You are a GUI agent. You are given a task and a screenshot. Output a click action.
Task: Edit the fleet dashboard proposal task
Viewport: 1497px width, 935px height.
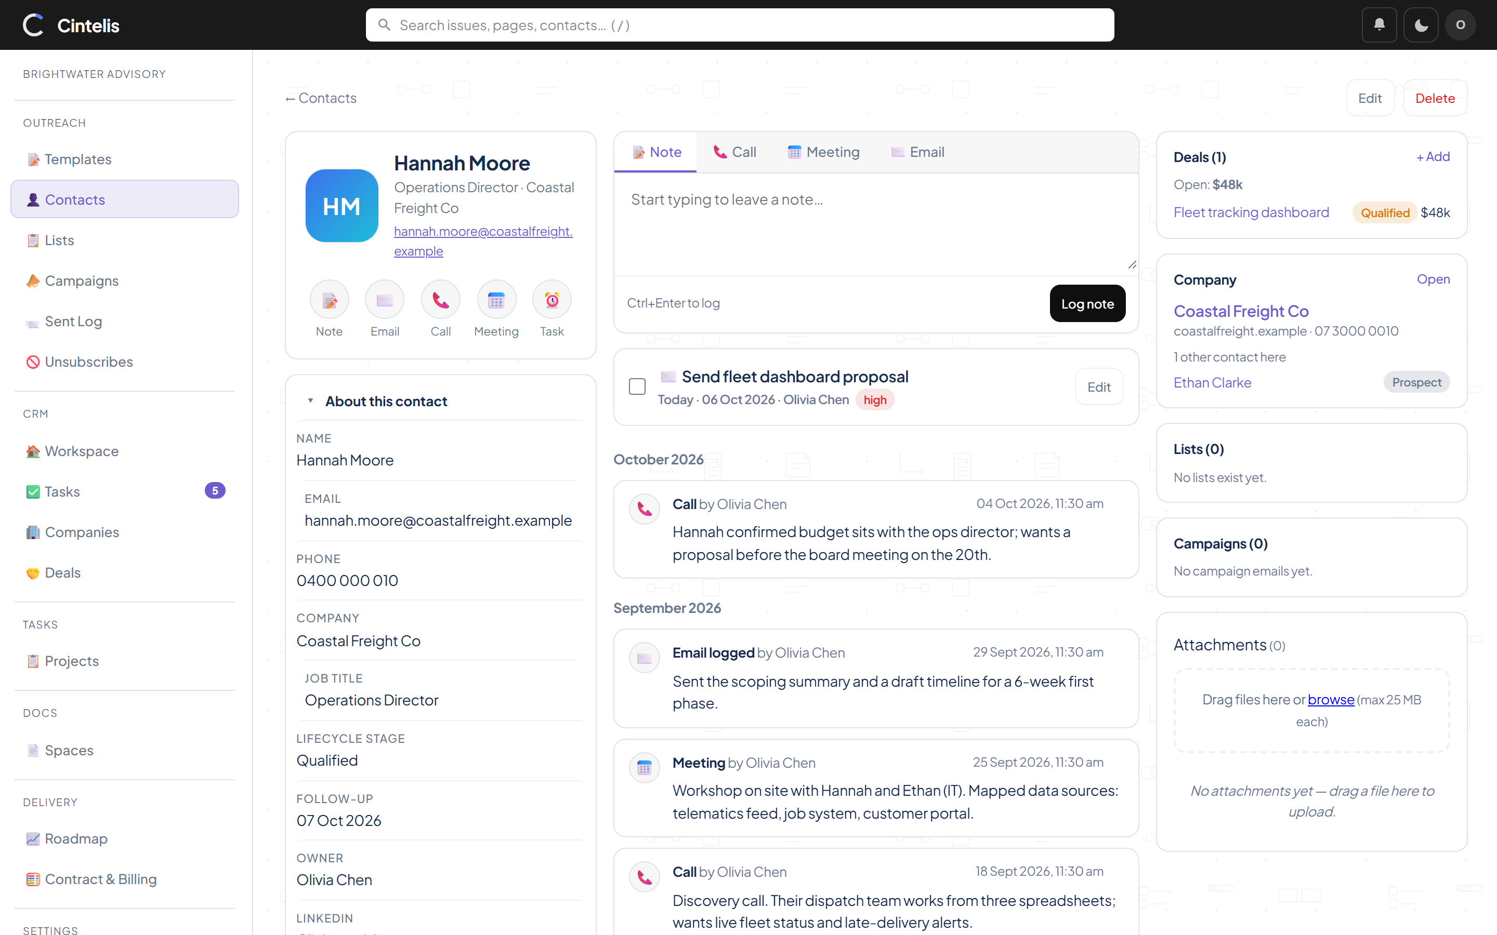point(1099,386)
